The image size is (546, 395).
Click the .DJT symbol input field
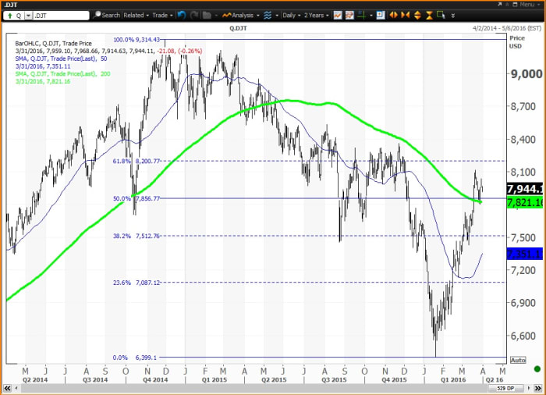click(62, 16)
